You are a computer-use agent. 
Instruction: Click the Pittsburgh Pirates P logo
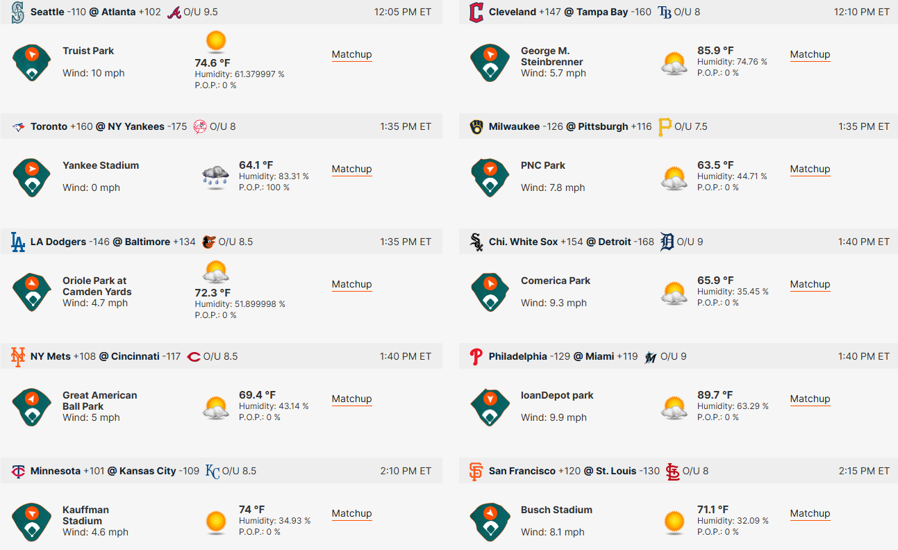tap(665, 126)
